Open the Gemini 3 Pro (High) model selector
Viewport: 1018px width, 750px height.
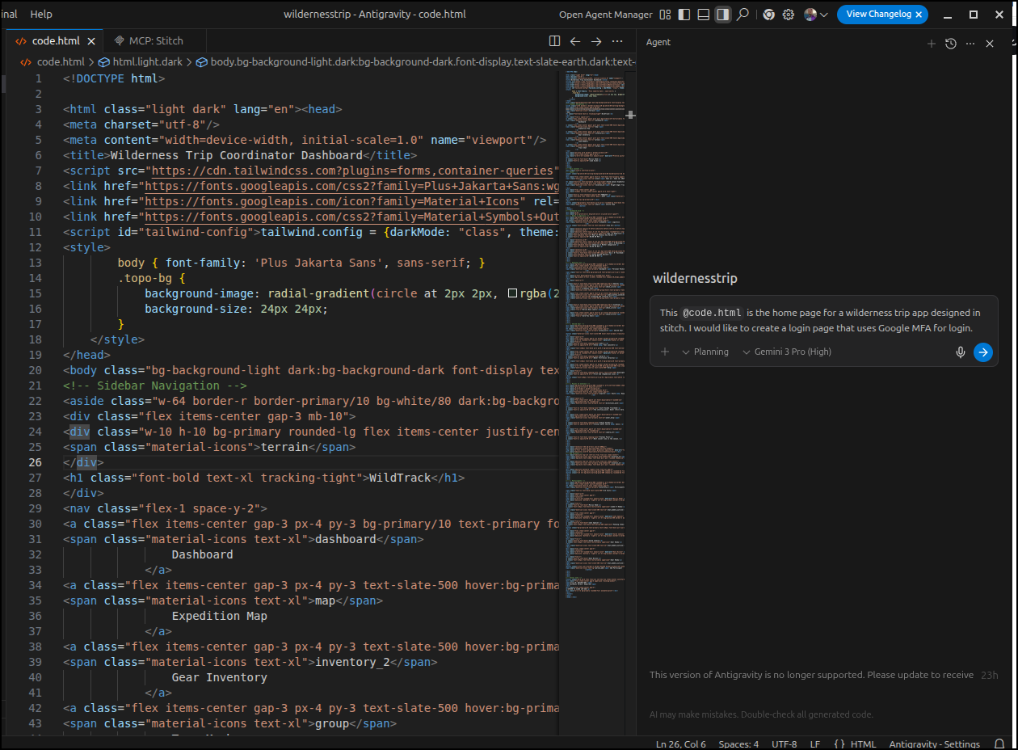click(x=786, y=352)
